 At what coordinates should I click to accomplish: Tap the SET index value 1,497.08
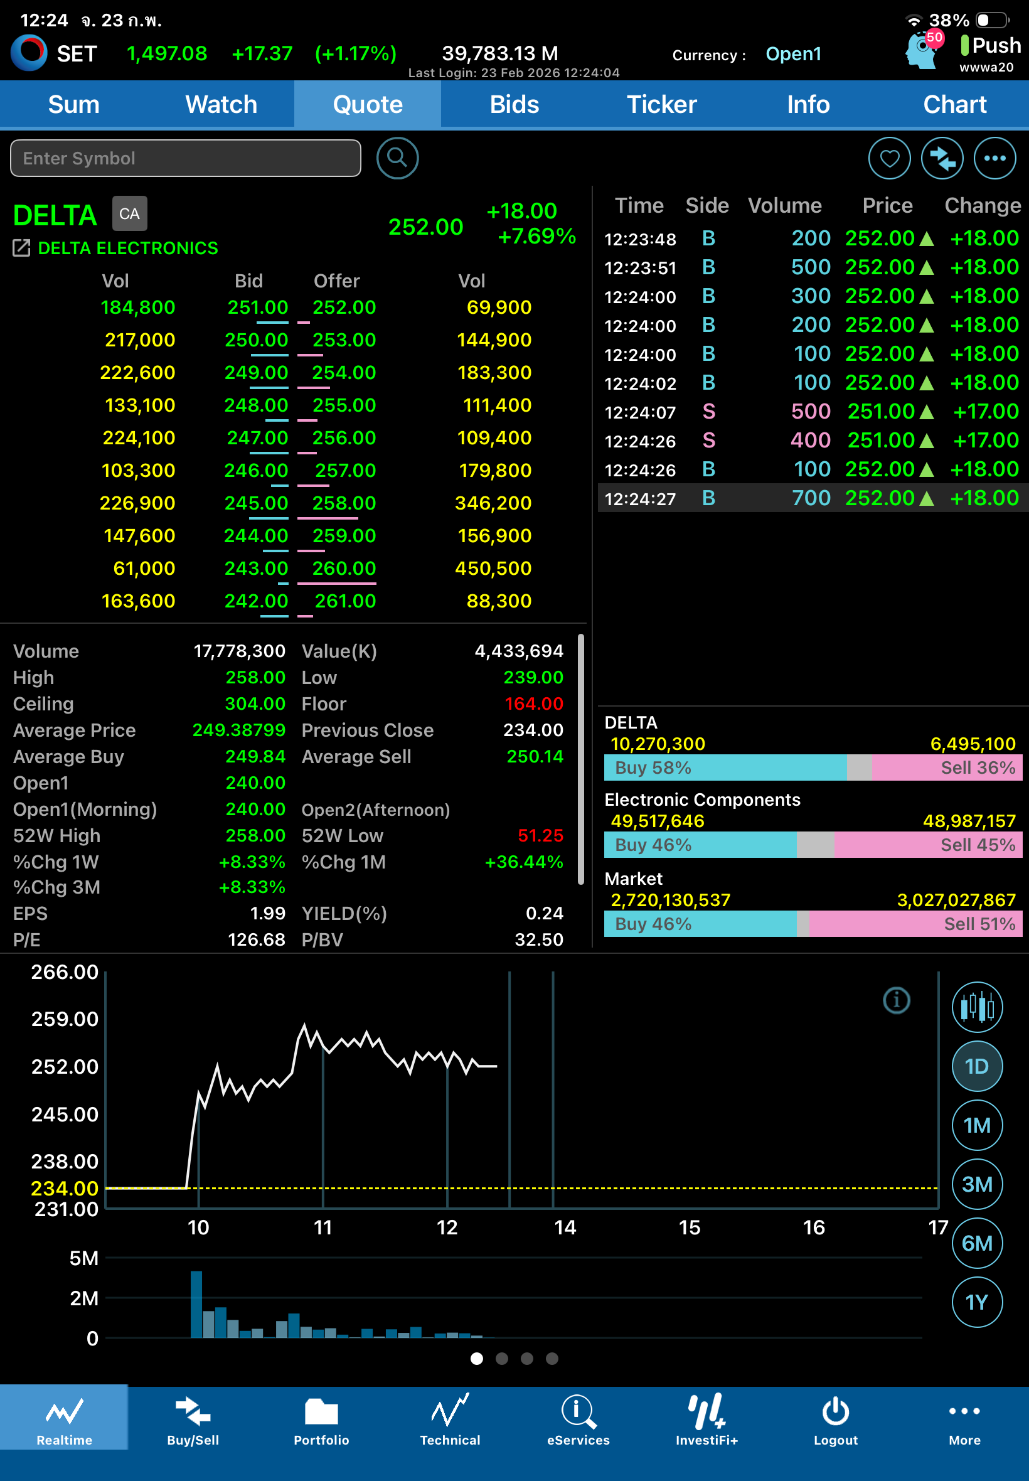(167, 53)
